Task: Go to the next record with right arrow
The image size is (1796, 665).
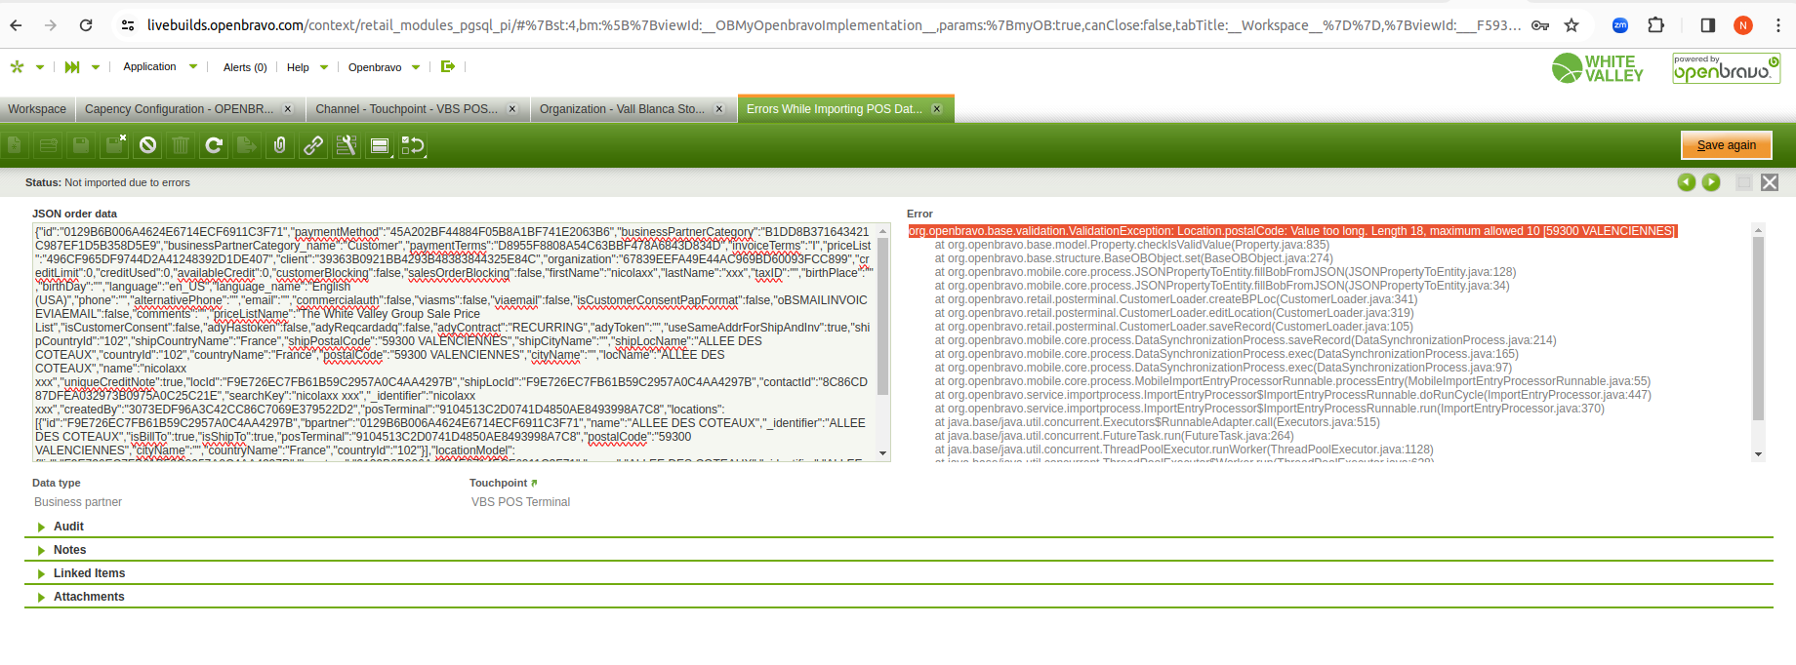Action: 1711,182
